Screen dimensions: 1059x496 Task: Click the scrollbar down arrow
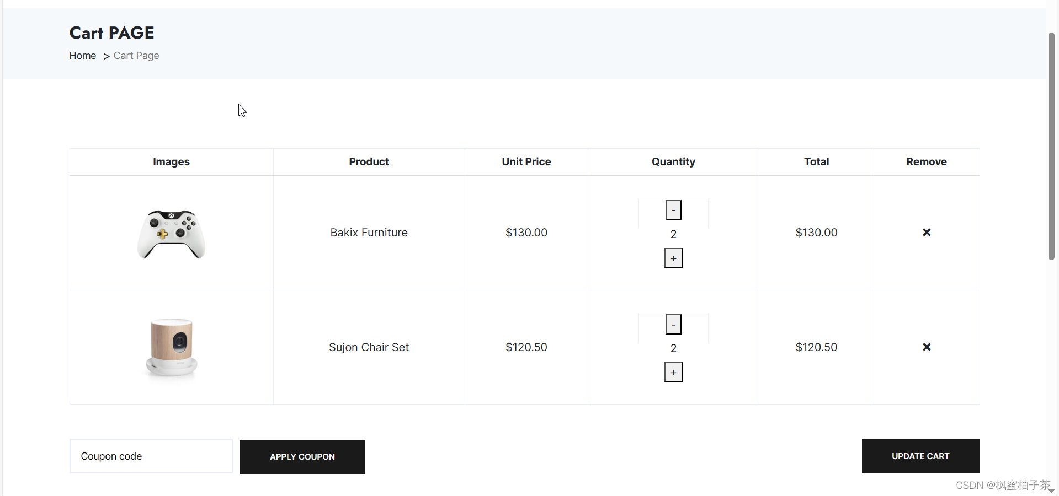coord(1052,490)
